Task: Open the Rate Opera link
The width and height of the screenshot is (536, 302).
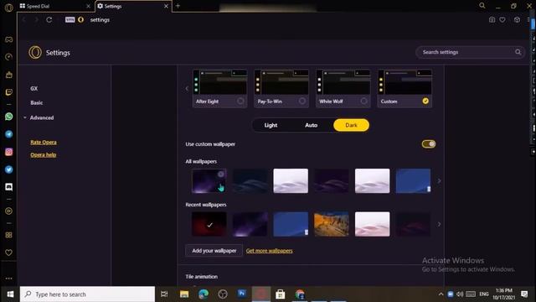Action: (x=44, y=142)
